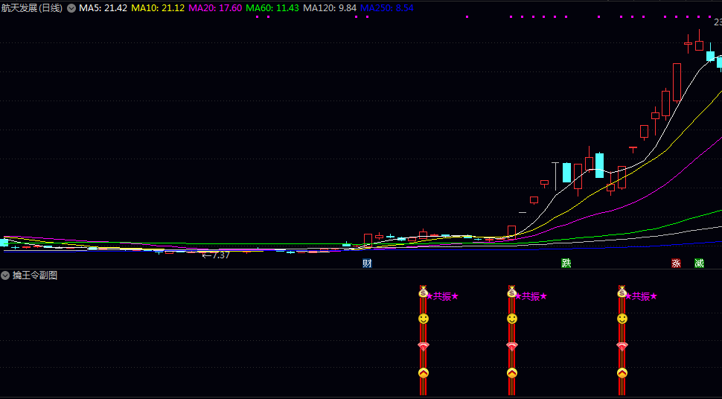Viewport: 722px width, 399px height.
Task: Click the middle column red diamond icon
Action: [512, 346]
